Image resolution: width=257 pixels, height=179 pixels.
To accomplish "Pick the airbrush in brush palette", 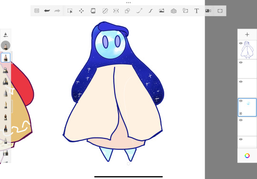I will pos(6,70).
